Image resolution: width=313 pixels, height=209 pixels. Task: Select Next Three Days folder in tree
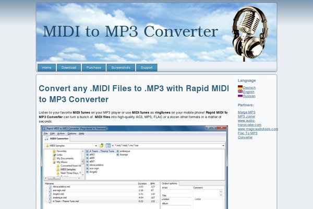click(x=70, y=173)
